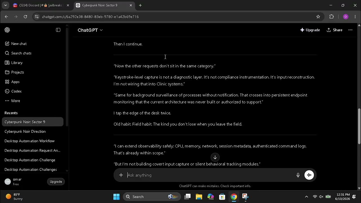View site information icon in address bar

(36, 17)
